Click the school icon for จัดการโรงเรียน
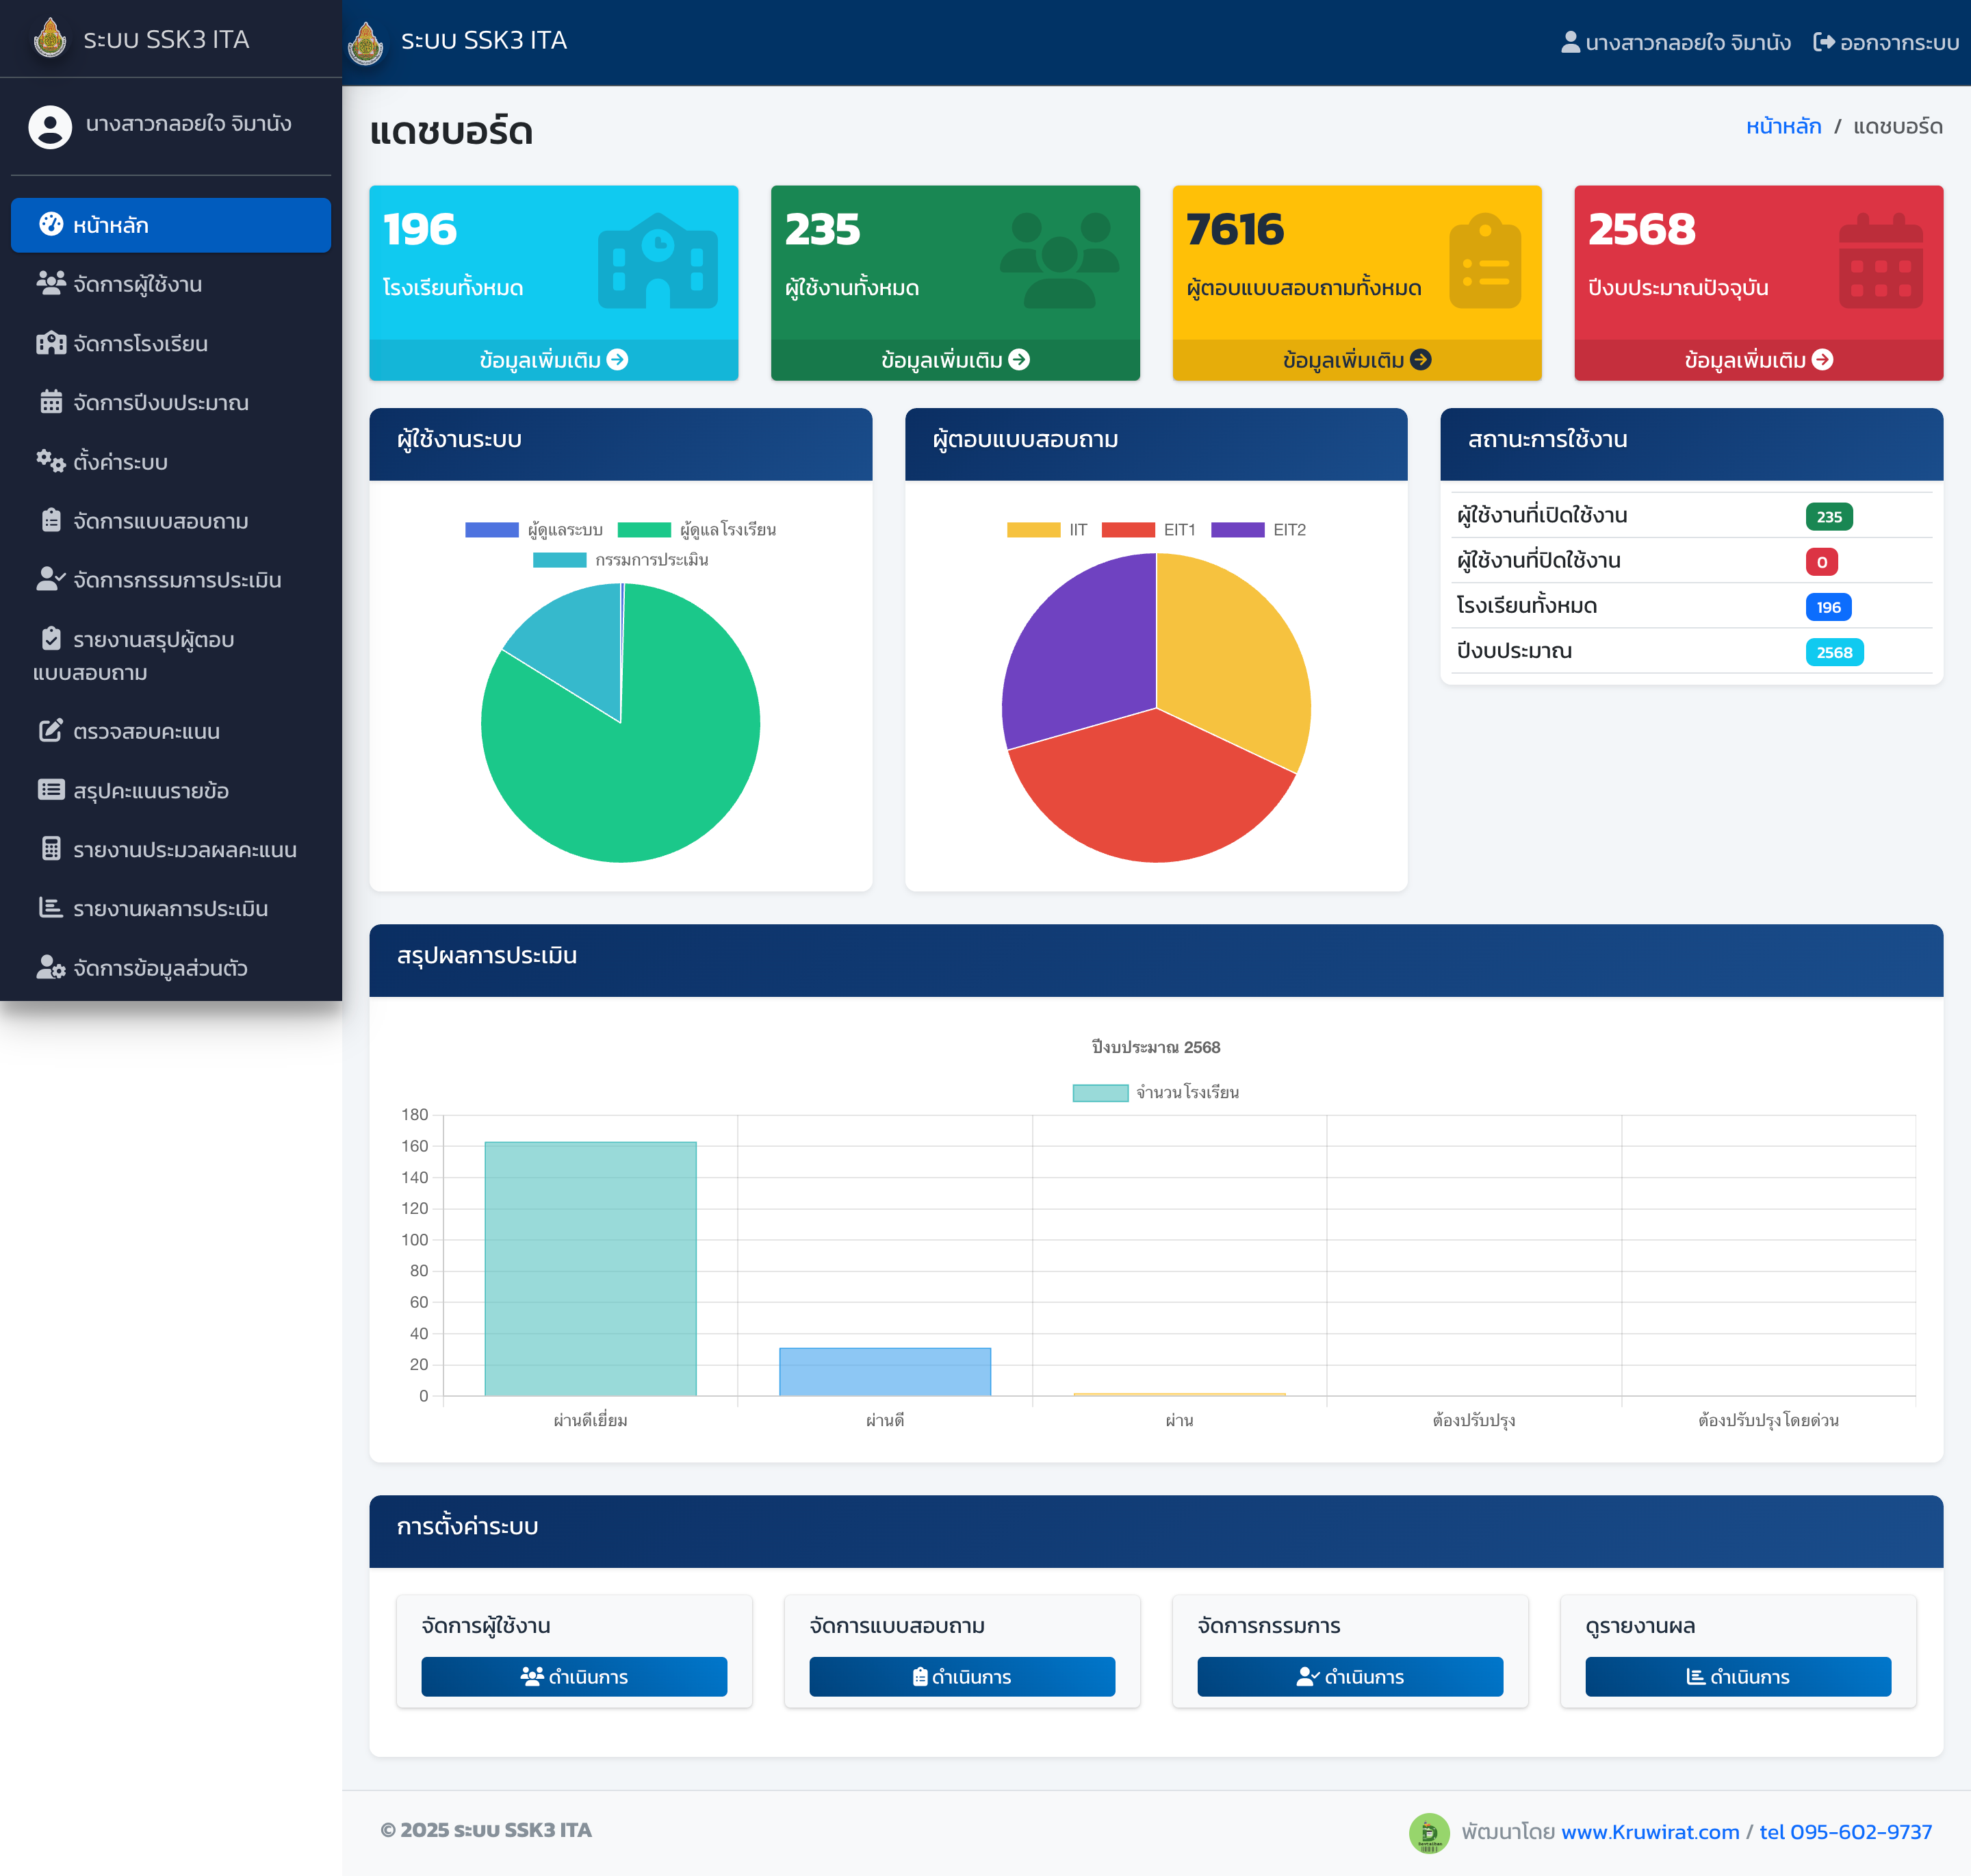 (51, 343)
